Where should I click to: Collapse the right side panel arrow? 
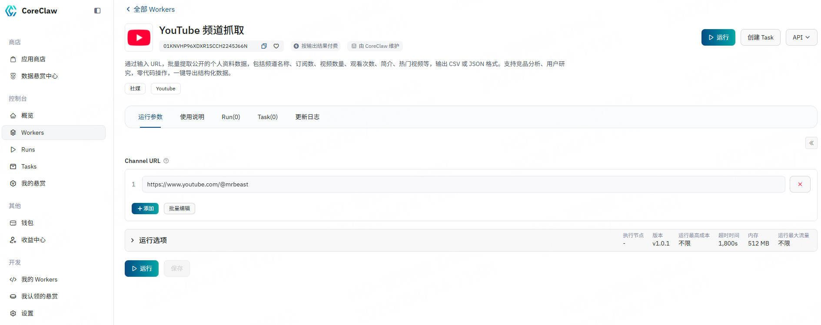coord(811,143)
